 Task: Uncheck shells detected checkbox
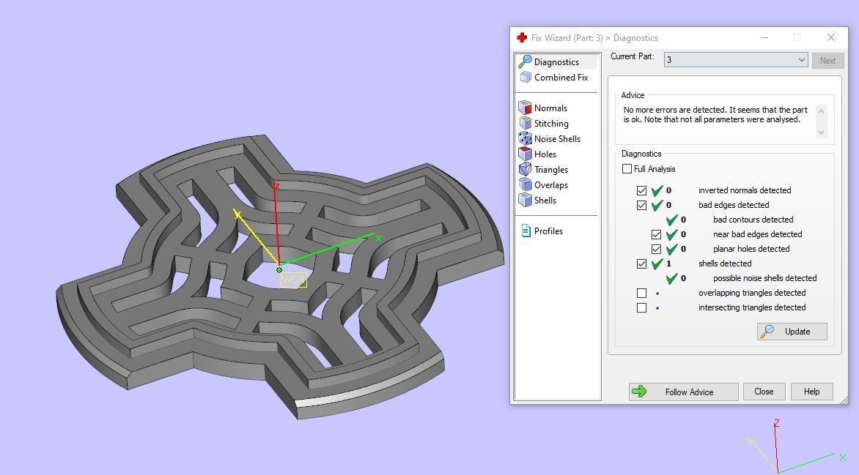click(641, 263)
